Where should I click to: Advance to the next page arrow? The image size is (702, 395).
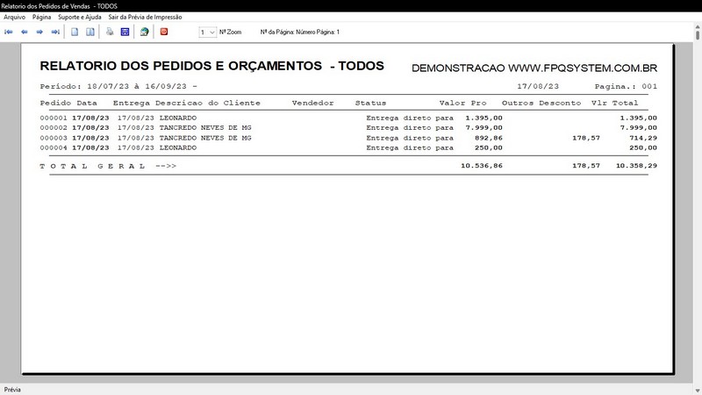39,32
